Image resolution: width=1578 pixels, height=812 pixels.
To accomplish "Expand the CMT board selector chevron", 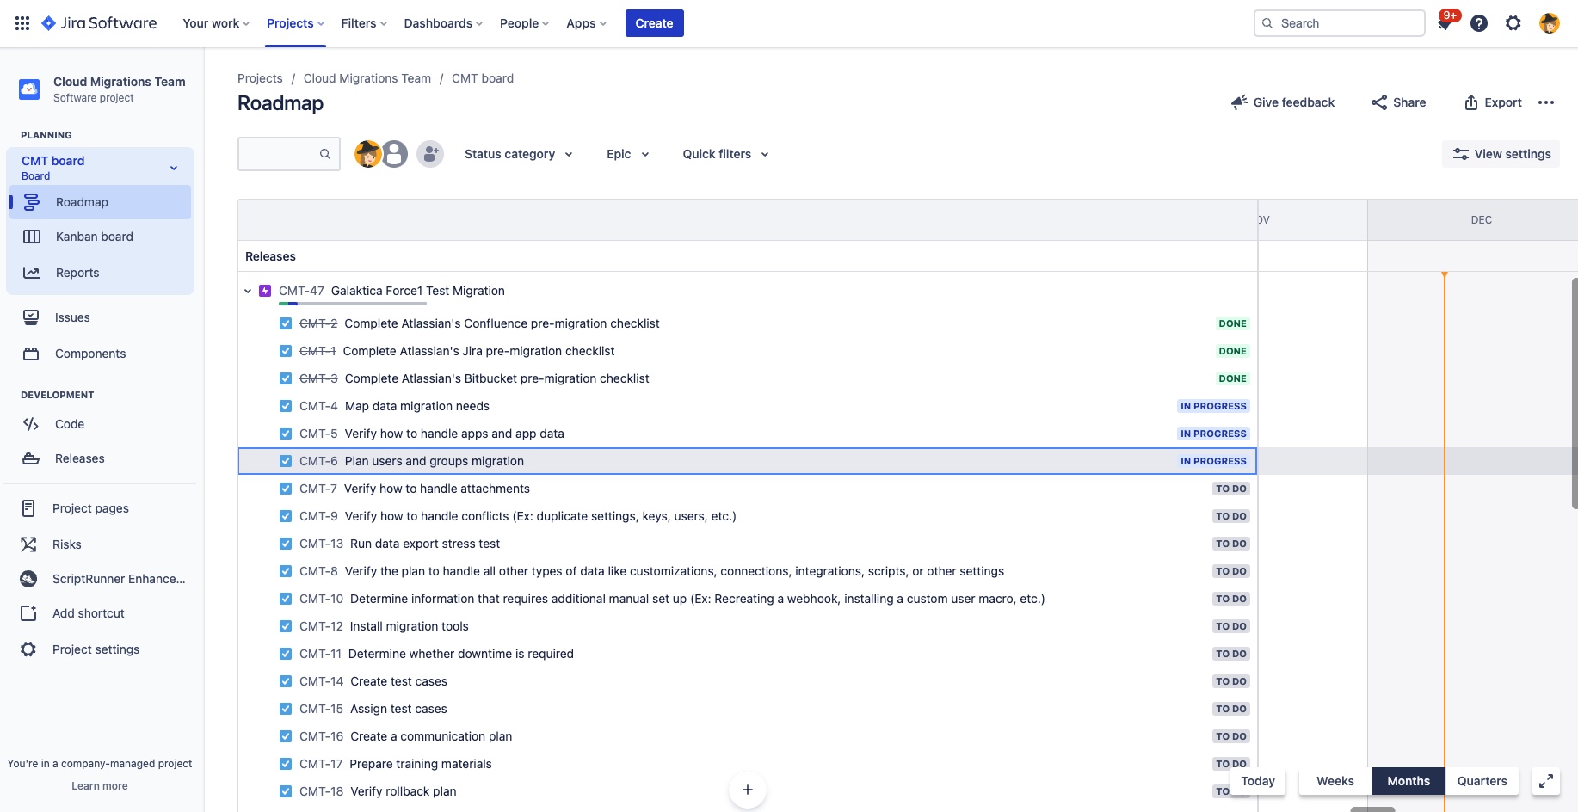I will click(x=174, y=168).
